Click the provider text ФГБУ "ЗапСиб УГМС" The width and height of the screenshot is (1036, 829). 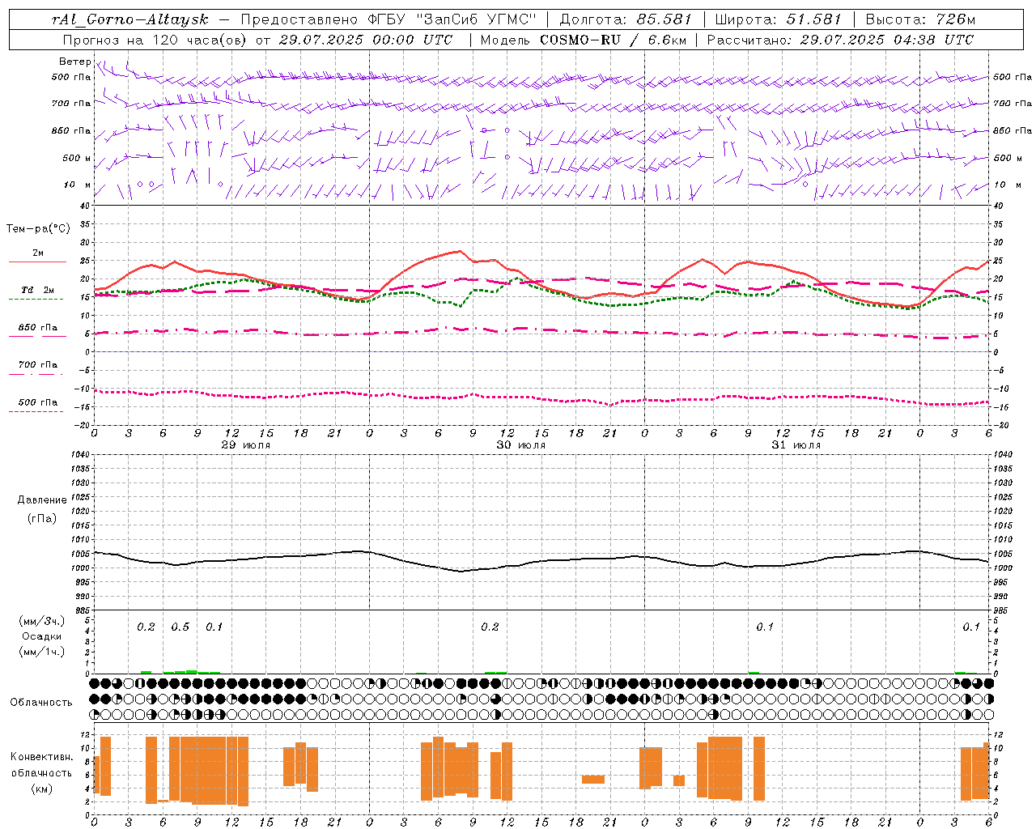tap(454, 19)
